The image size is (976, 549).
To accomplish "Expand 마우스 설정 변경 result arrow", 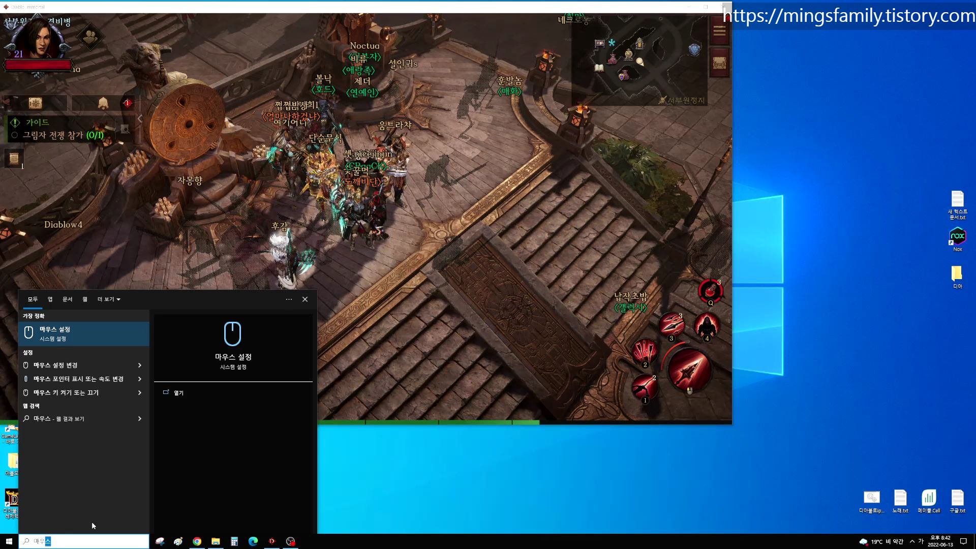I will 140,365.
